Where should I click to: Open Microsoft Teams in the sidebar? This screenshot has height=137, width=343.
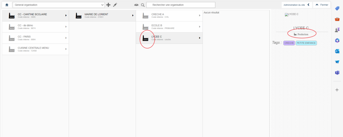(x=337, y=73)
